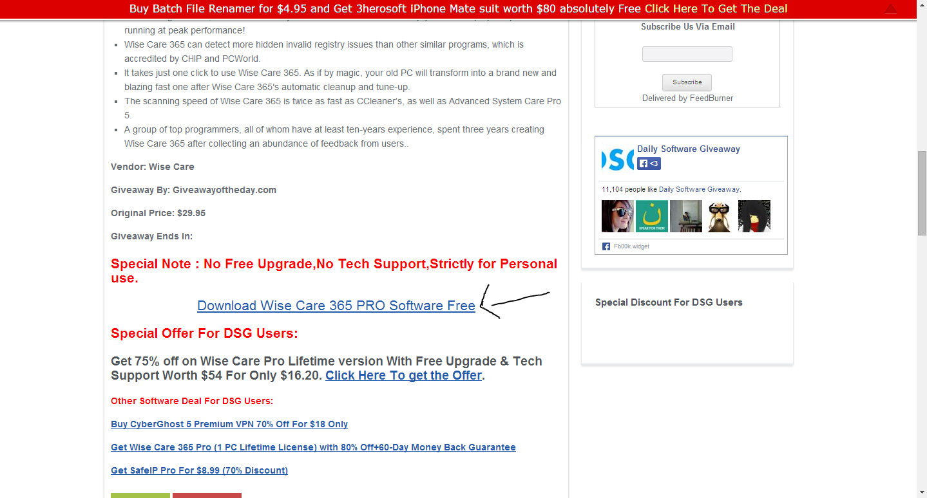
Task: Open the green Speak For Them avatar
Action: 652,216
